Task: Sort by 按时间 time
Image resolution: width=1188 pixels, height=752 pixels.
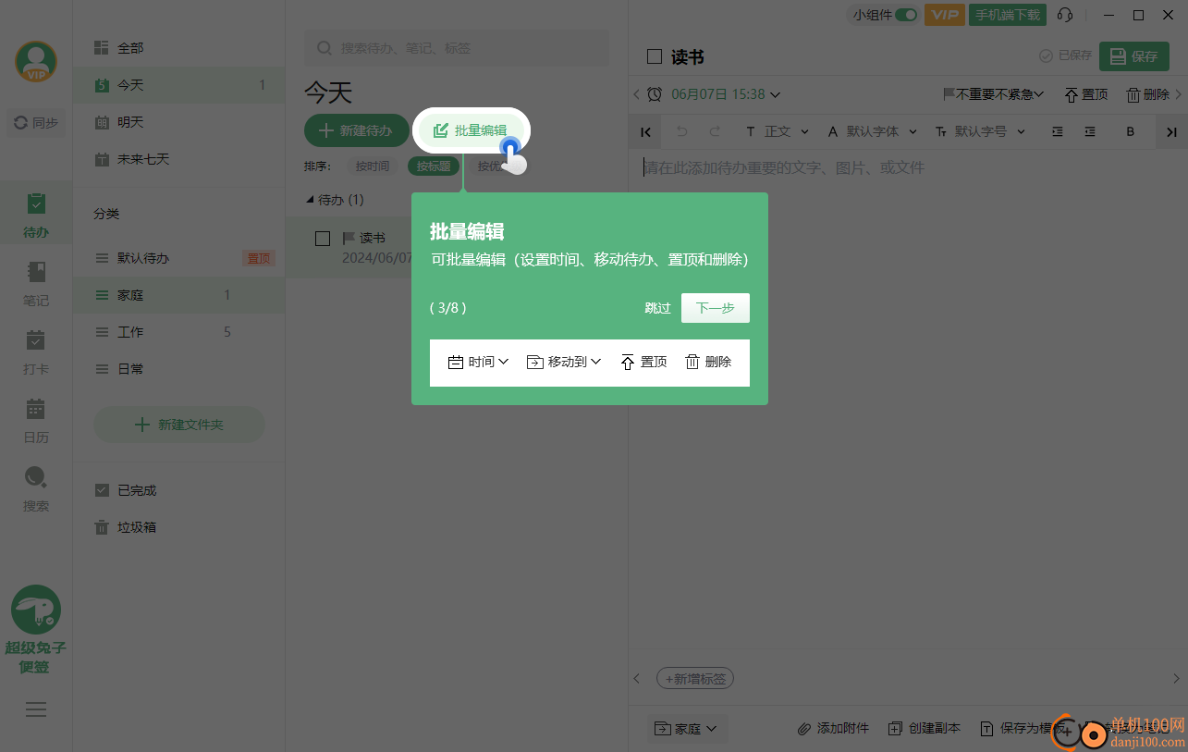Action: pyautogui.click(x=373, y=166)
